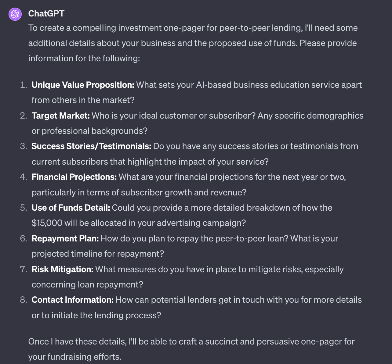
Task: Click list number 1 marker
Action: pos(24,85)
